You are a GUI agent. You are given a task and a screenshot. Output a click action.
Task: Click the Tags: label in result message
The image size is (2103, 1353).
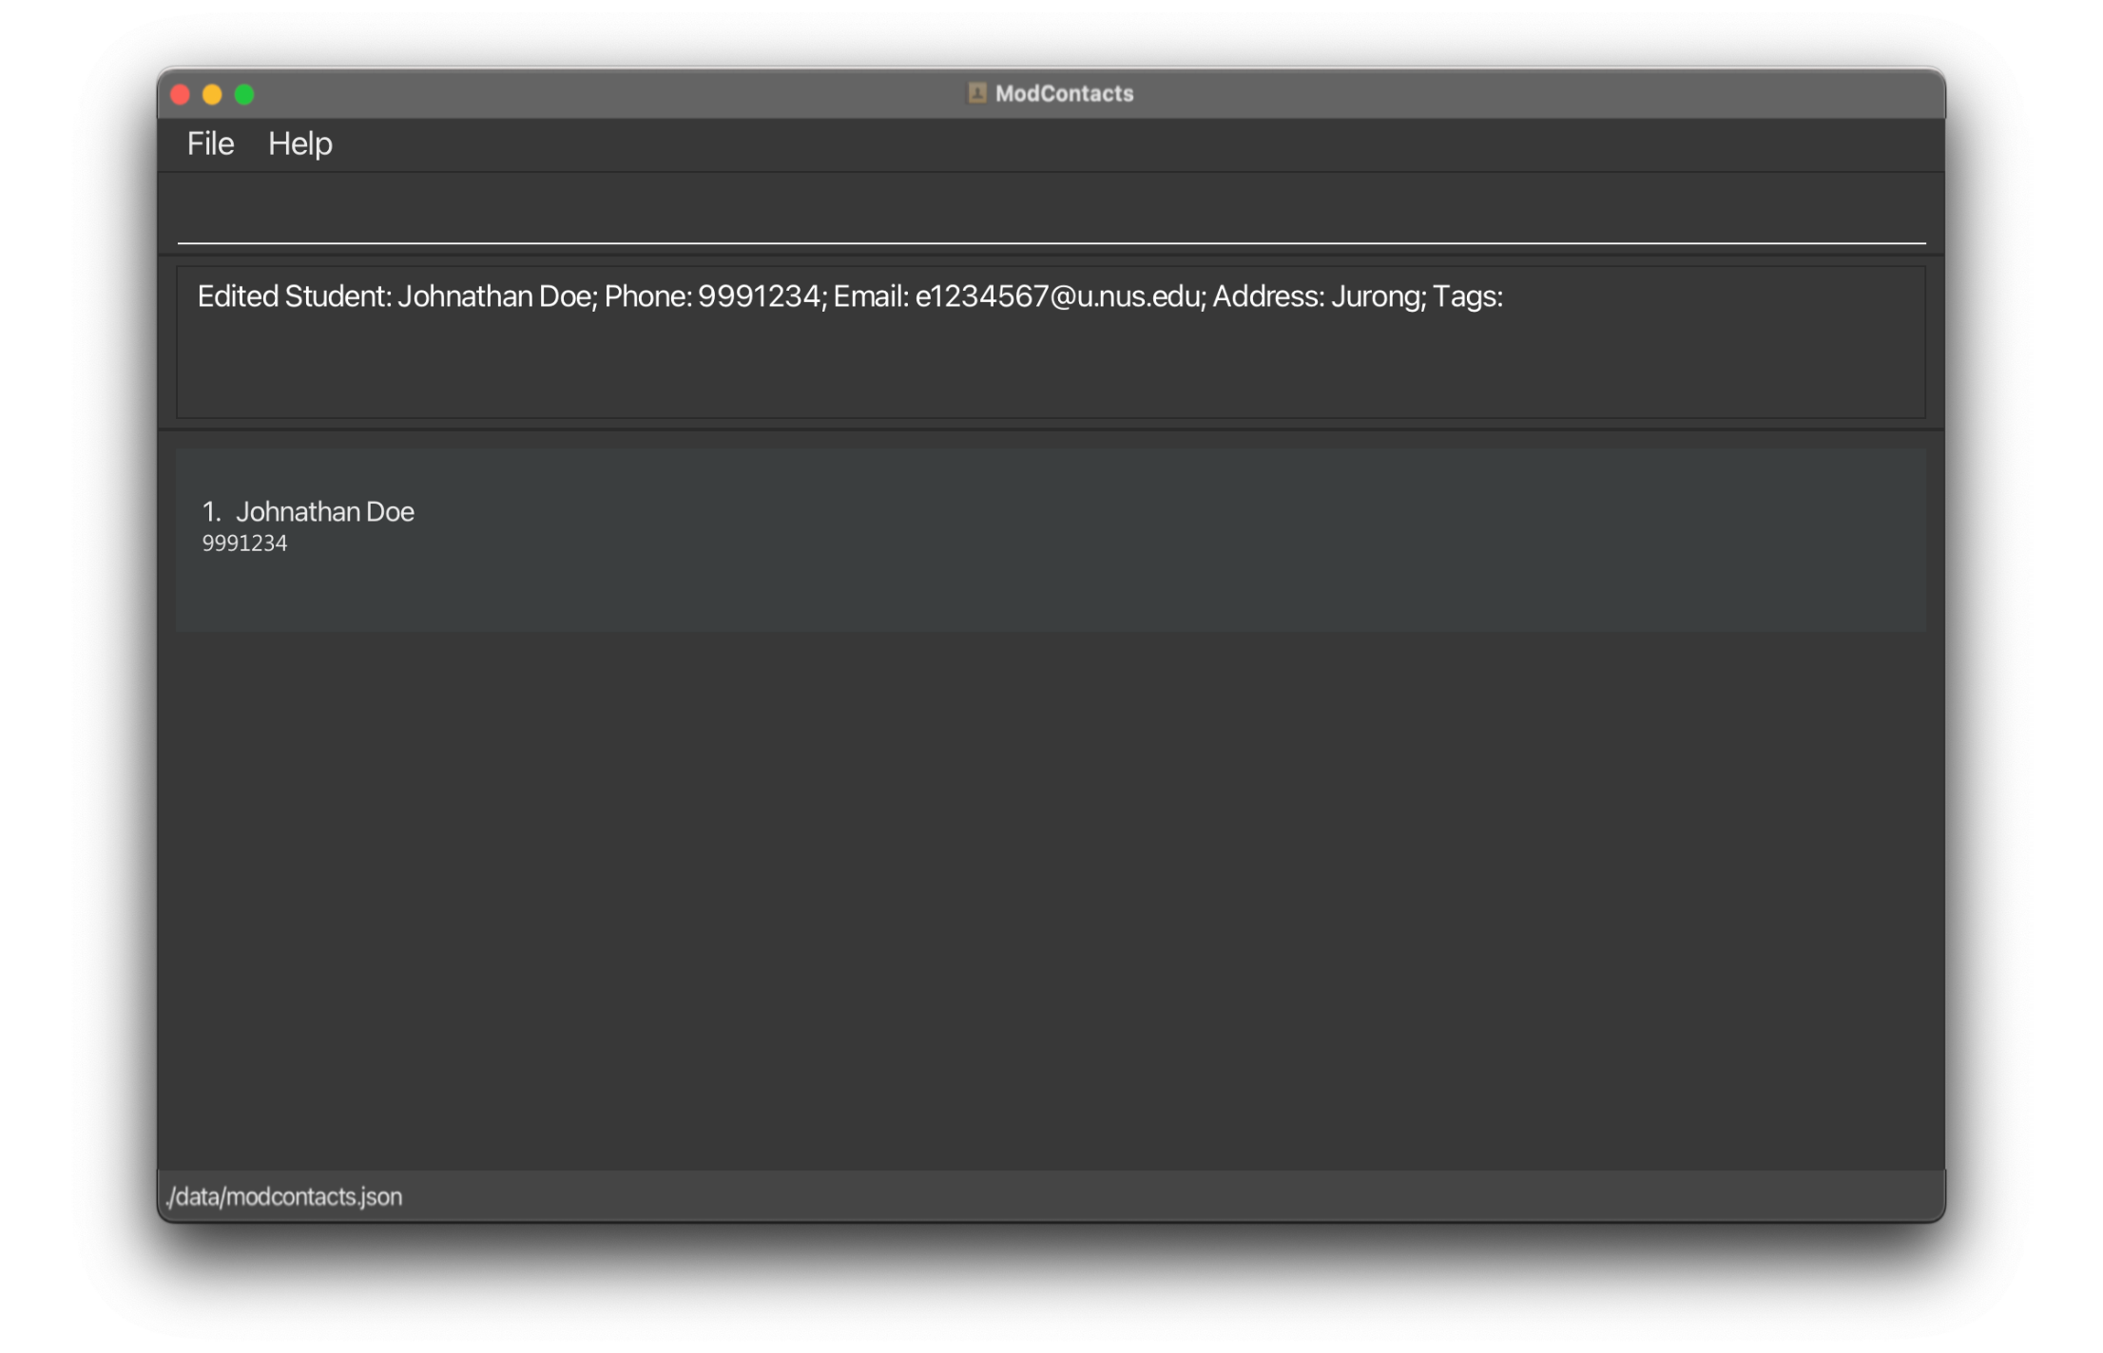(1467, 296)
